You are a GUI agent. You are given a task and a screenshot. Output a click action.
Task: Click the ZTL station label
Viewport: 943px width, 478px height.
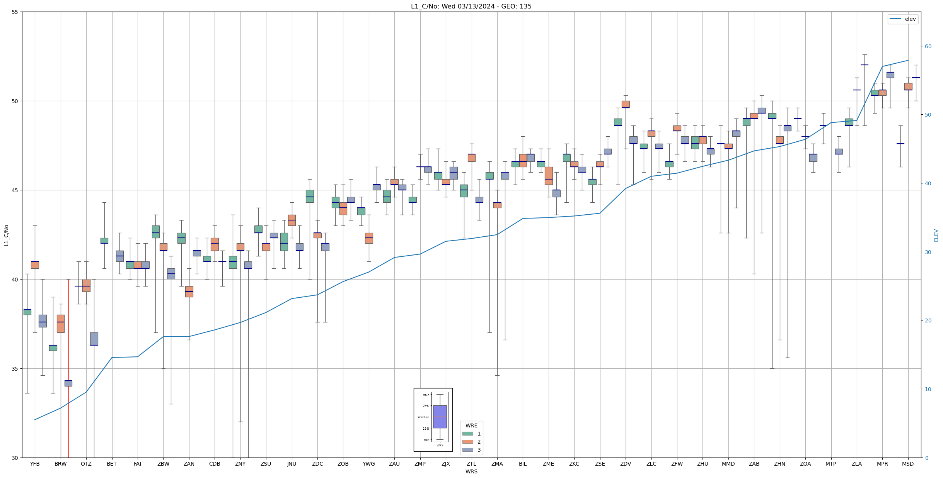pyautogui.click(x=472, y=464)
